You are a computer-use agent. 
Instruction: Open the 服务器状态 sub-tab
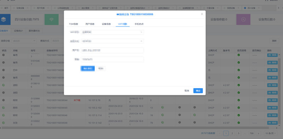[x=34, y=31]
